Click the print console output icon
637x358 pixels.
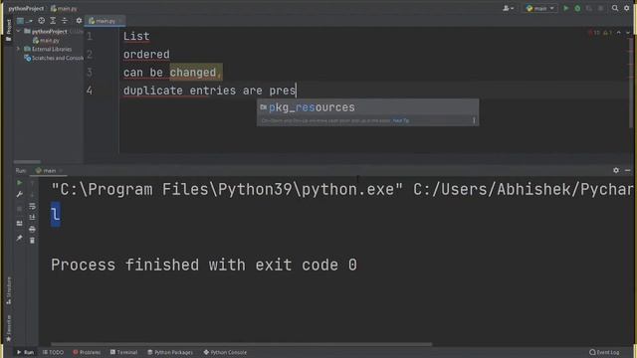click(32, 230)
